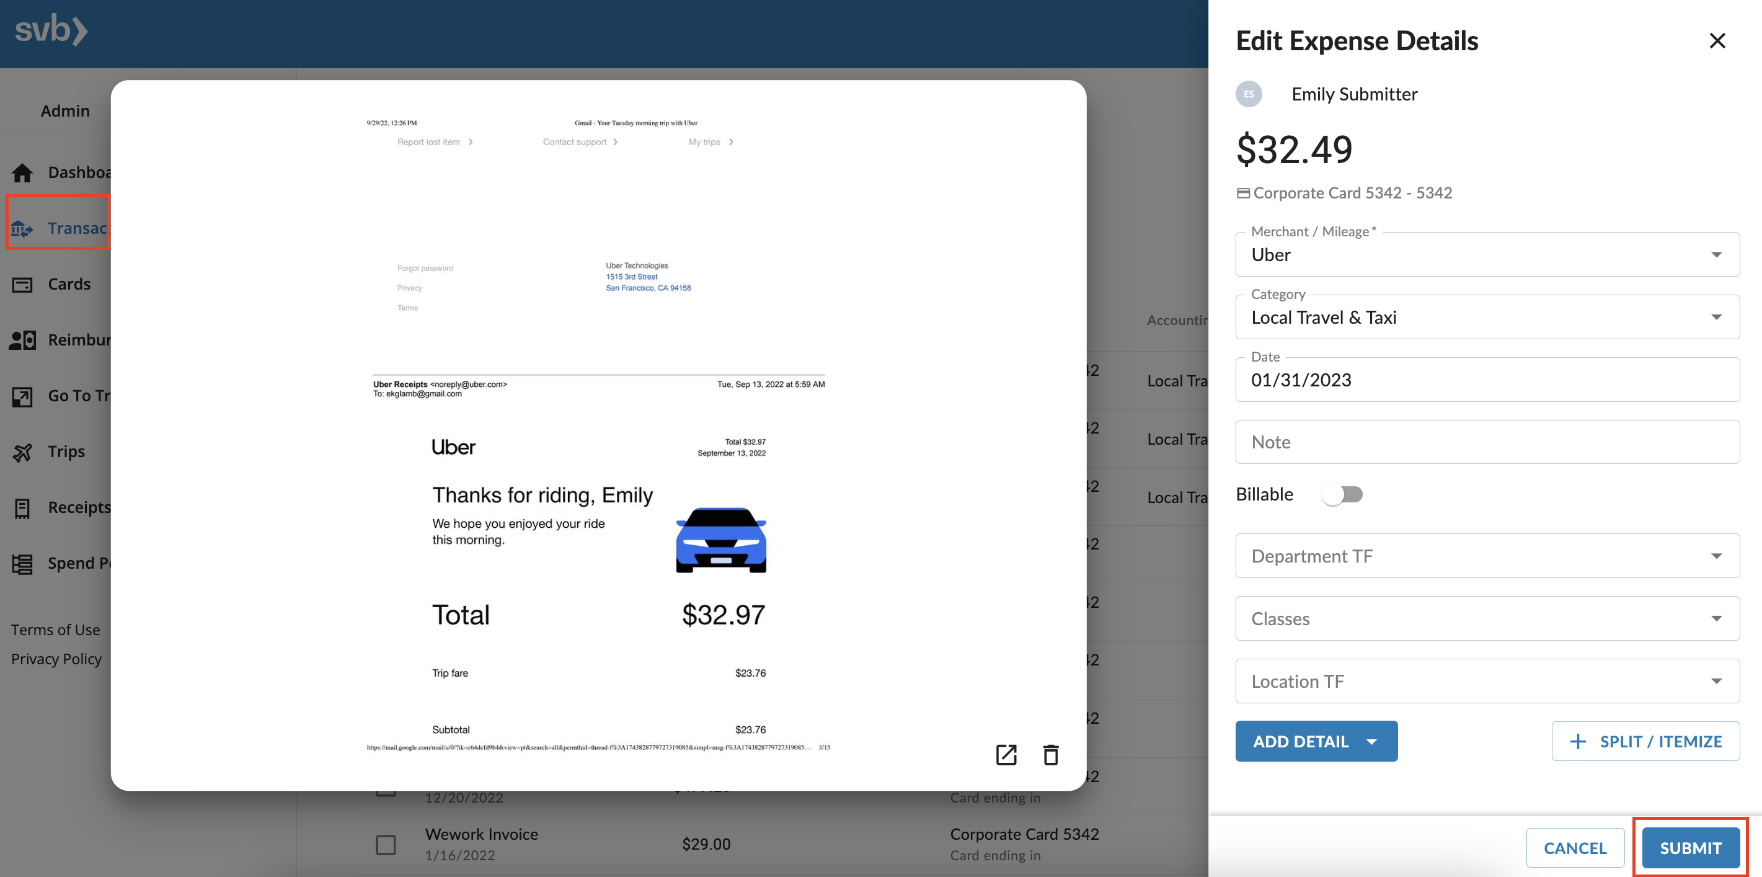Image resolution: width=1762 pixels, height=877 pixels.
Task: Click the Uber receipt total $32.97
Action: (723, 615)
